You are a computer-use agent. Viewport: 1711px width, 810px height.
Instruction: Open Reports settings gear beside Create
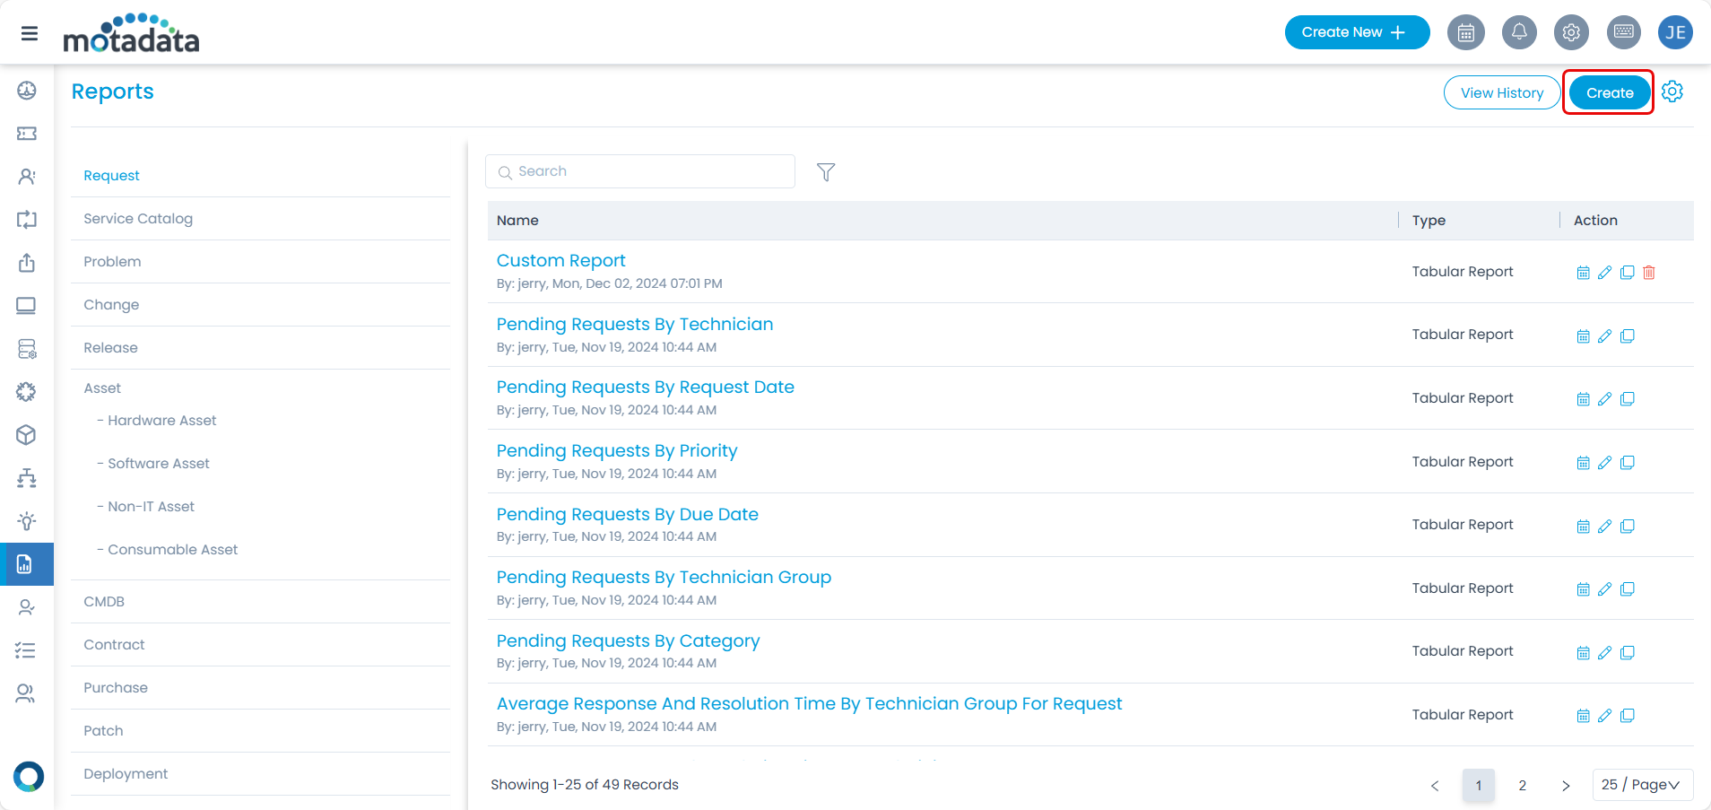1672,91
